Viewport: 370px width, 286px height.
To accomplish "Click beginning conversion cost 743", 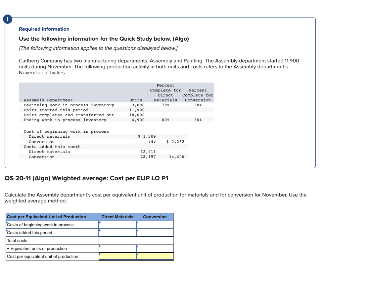I will coord(152,141).
